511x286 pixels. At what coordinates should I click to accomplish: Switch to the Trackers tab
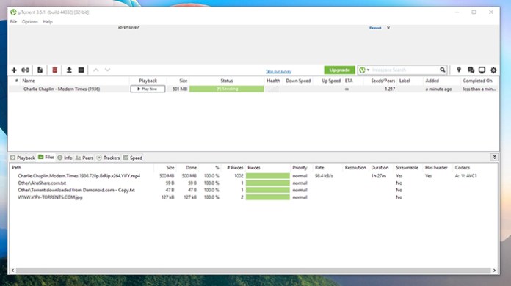108,158
